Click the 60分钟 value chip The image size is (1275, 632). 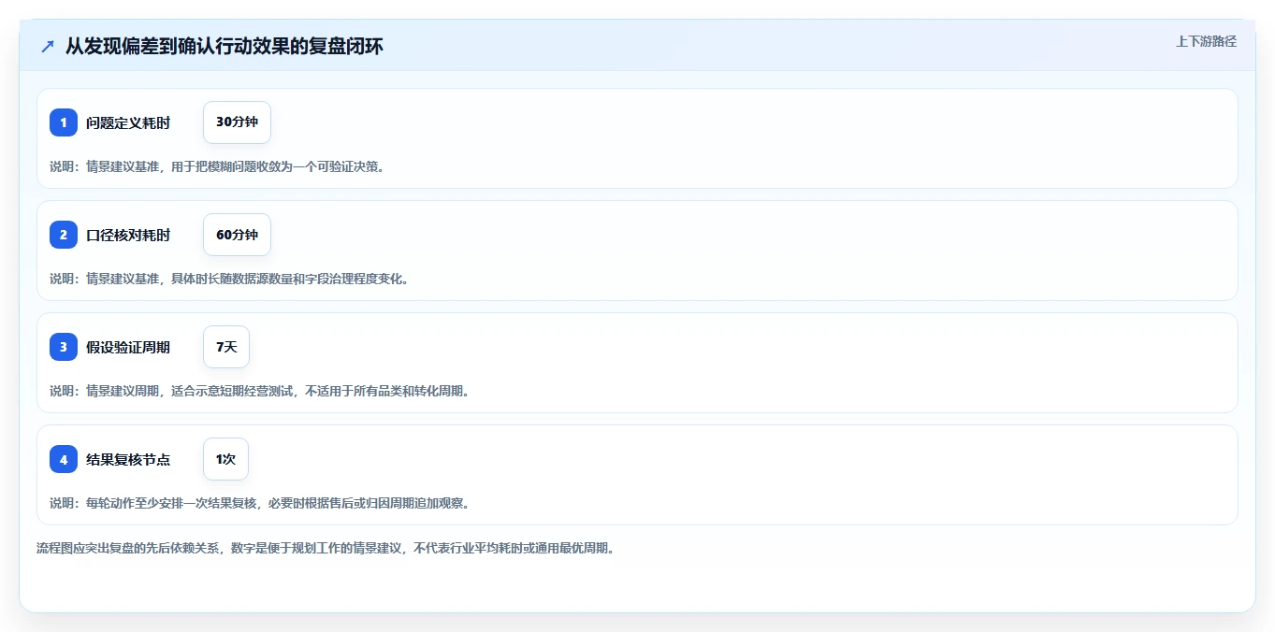pyautogui.click(x=237, y=235)
